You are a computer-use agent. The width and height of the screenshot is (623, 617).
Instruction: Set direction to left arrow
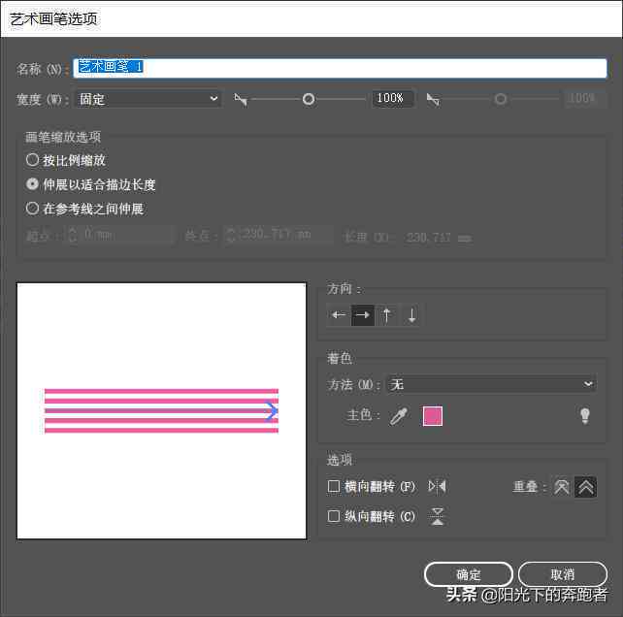pos(339,315)
